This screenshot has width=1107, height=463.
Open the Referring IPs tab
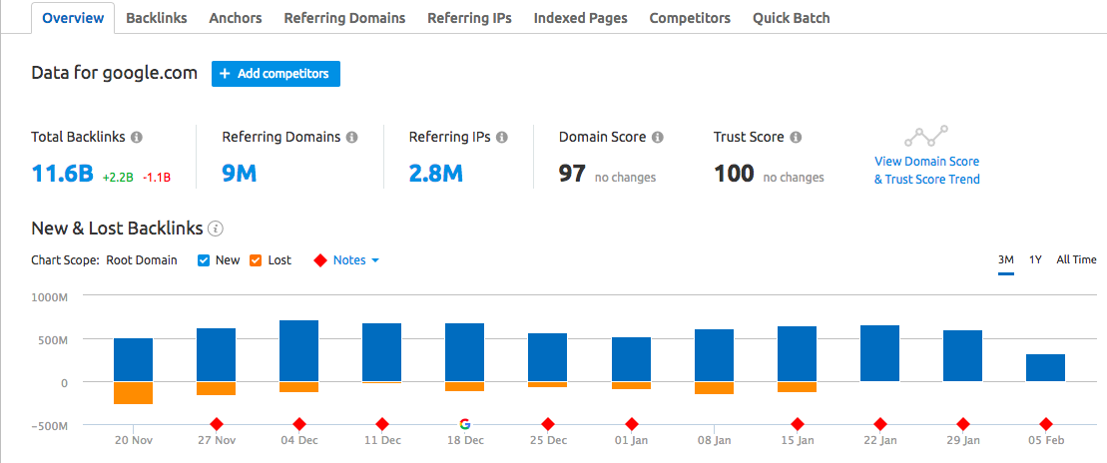pyautogui.click(x=469, y=18)
